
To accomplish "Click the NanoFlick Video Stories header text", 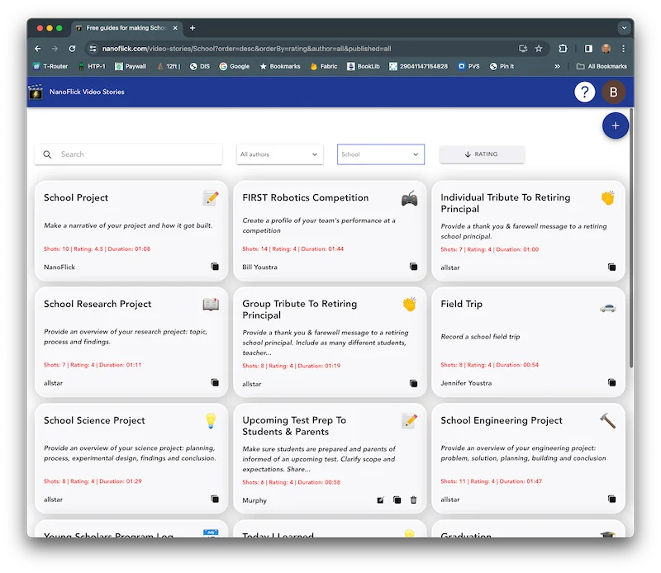I will (87, 92).
